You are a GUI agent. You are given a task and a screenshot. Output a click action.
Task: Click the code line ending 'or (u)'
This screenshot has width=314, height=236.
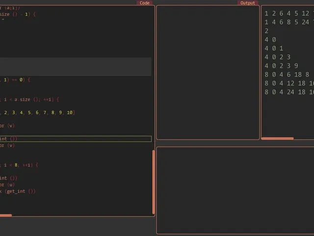click(7, 185)
